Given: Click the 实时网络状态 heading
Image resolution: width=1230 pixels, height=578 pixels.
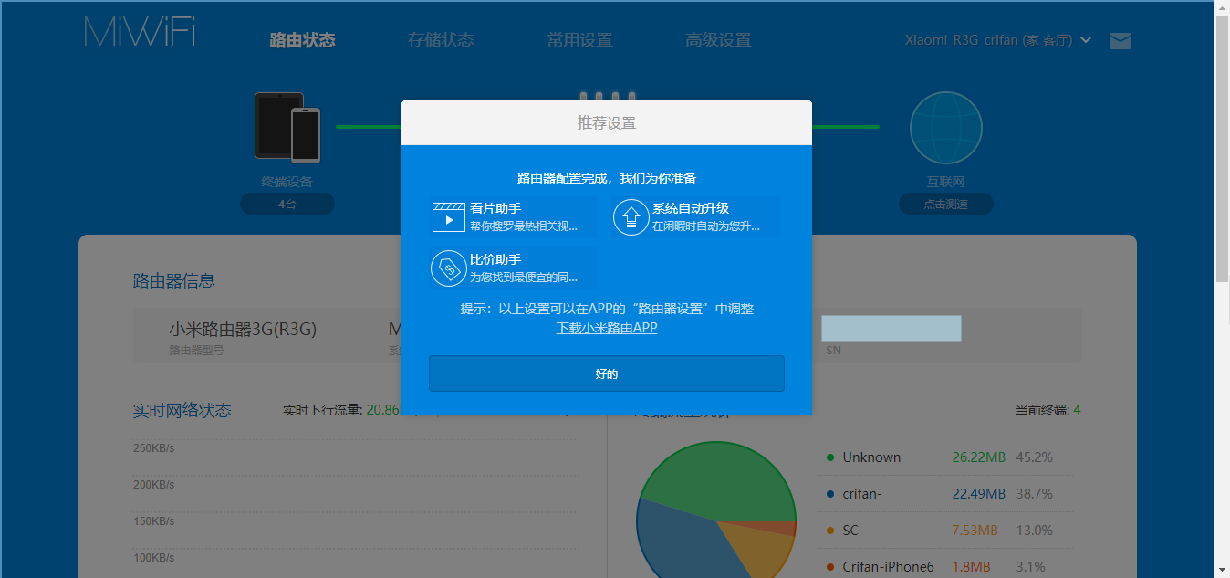Looking at the screenshot, I should coord(182,410).
